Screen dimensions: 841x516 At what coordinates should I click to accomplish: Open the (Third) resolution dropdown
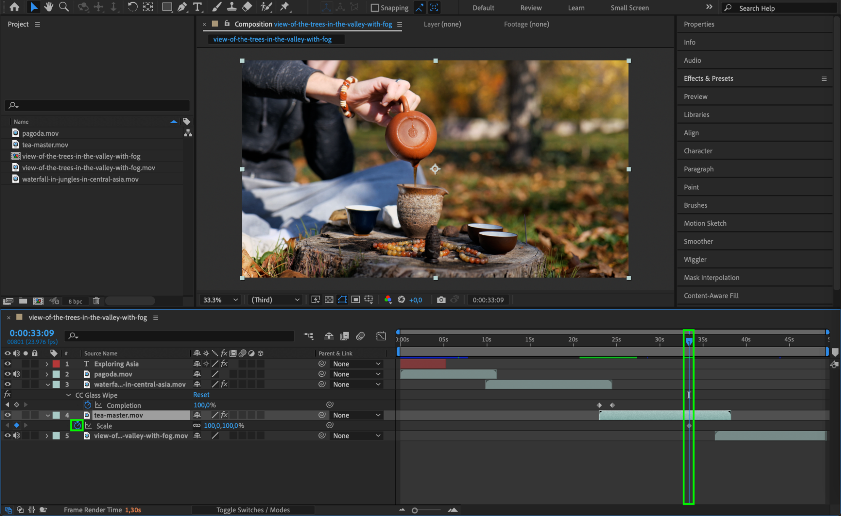pyautogui.click(x=276, y=300)
